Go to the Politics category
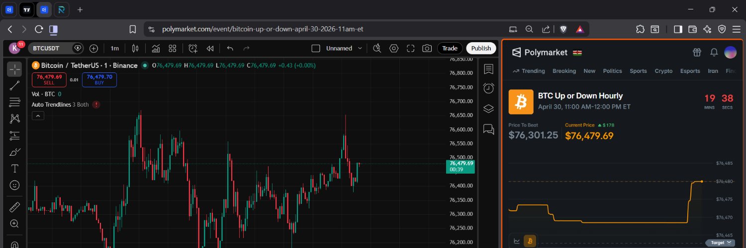The height and width of the screenshot is (248, 746). [613, 71]
